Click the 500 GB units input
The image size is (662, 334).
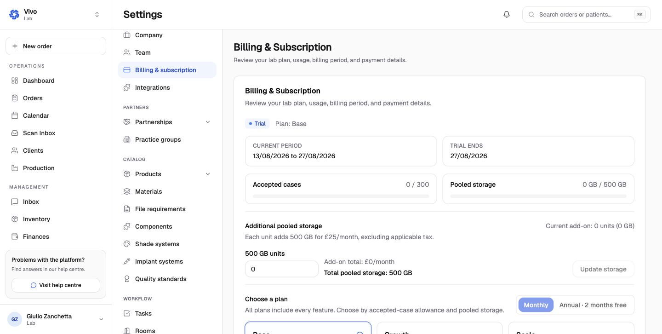(x=282, y=269)
